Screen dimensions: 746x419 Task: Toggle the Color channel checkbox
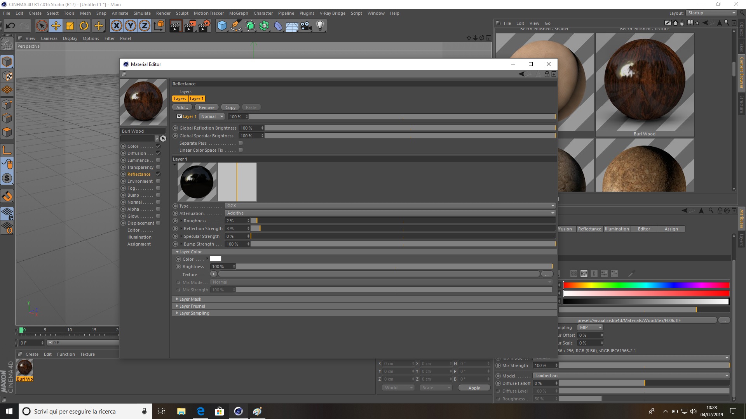(x=158, y=146)
